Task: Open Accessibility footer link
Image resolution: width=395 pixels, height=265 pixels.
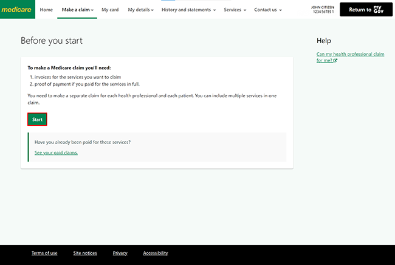Action: point(156,253)
